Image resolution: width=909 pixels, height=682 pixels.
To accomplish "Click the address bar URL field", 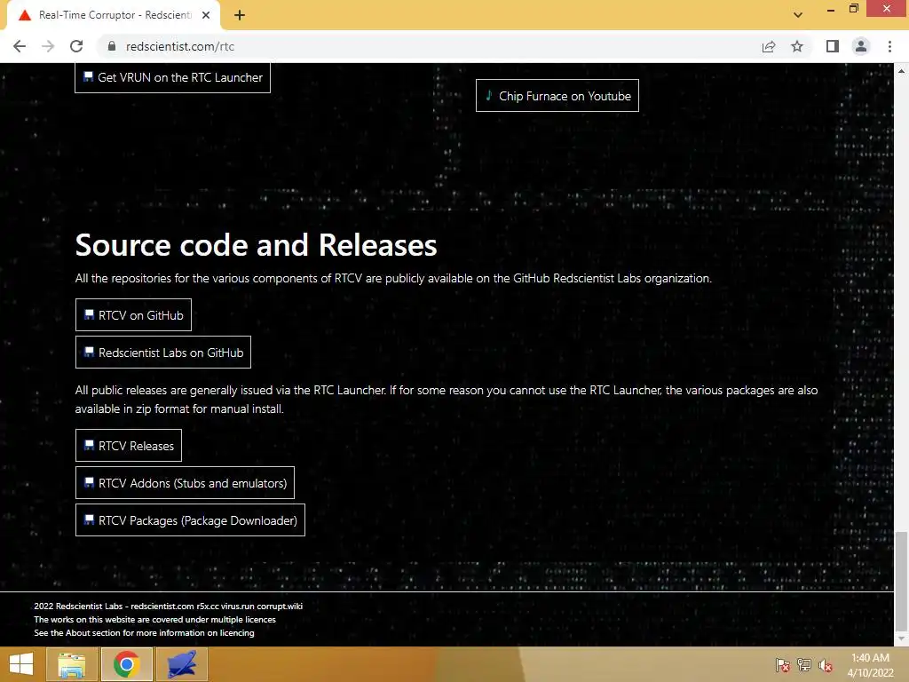I will click(429, 46).
